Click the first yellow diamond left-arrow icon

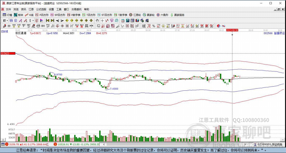pyautogui.click(x=67, y=21)
